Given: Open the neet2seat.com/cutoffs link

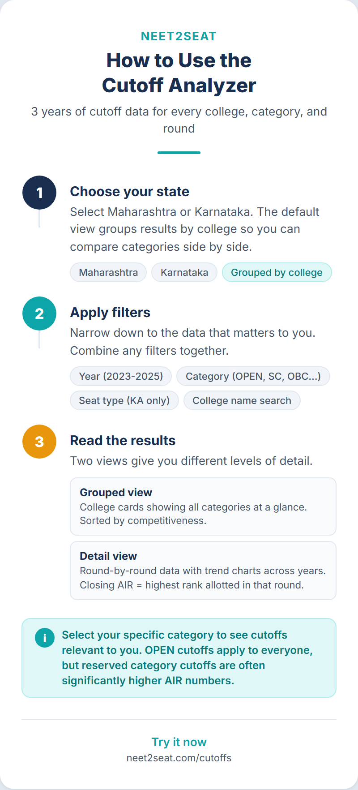Looking at the screenshot, I should pos(179,758).
